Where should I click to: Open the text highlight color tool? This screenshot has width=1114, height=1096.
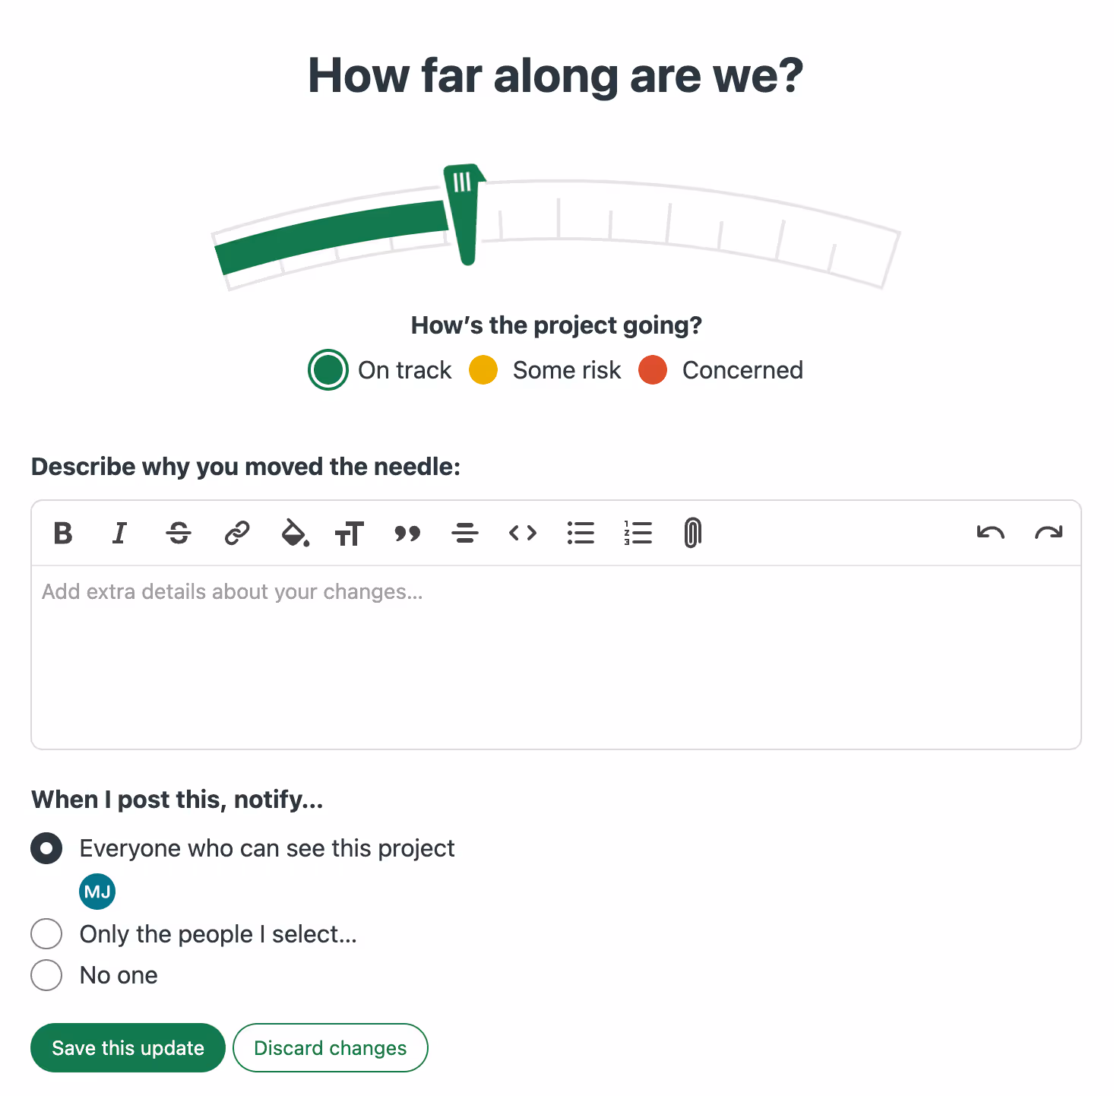[x=295, y=533]
